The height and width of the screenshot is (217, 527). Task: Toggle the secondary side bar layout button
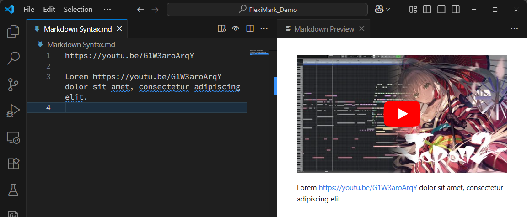[x=455, y=10]
